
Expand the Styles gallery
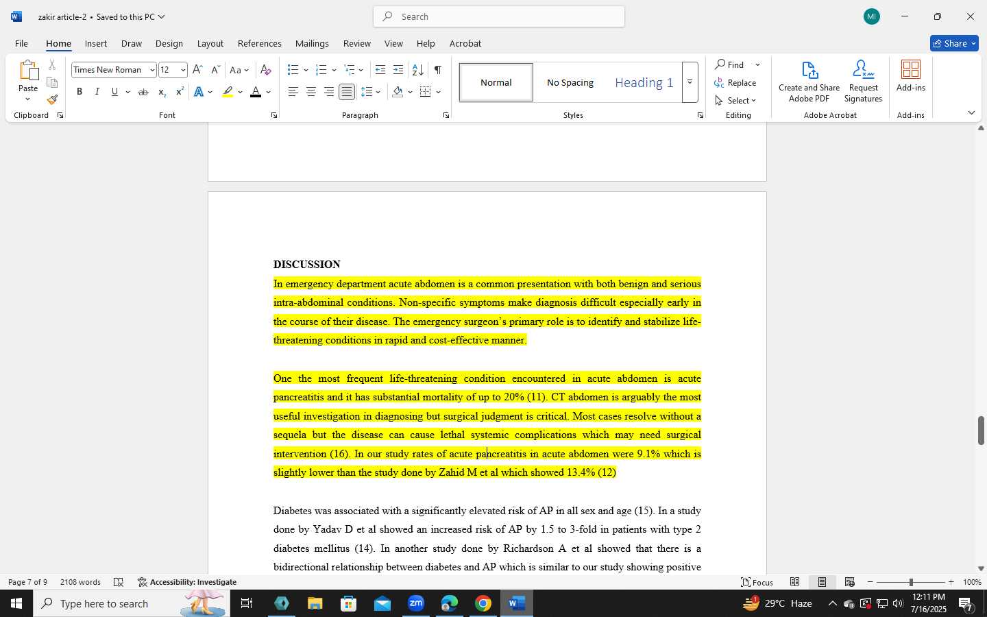click(690, 82)
